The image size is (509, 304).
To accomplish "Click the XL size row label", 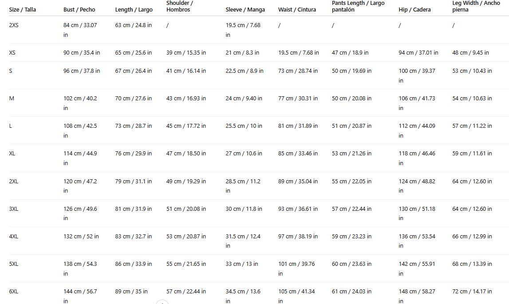I will [12, 153].
